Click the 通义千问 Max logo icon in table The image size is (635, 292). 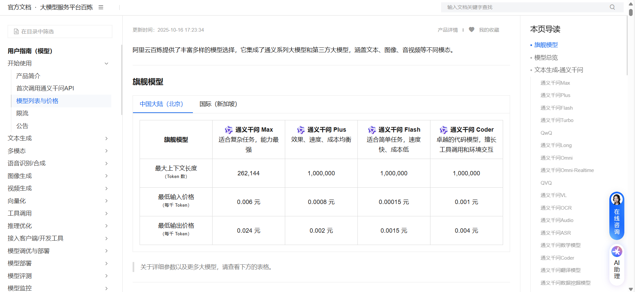(x=229, y=130)
